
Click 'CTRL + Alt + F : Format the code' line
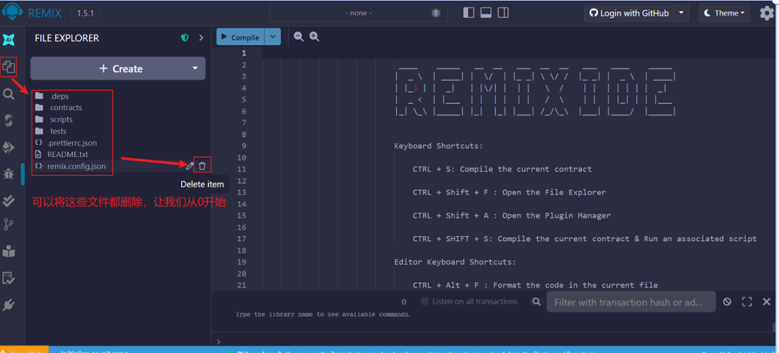click(x=535, y=285)
